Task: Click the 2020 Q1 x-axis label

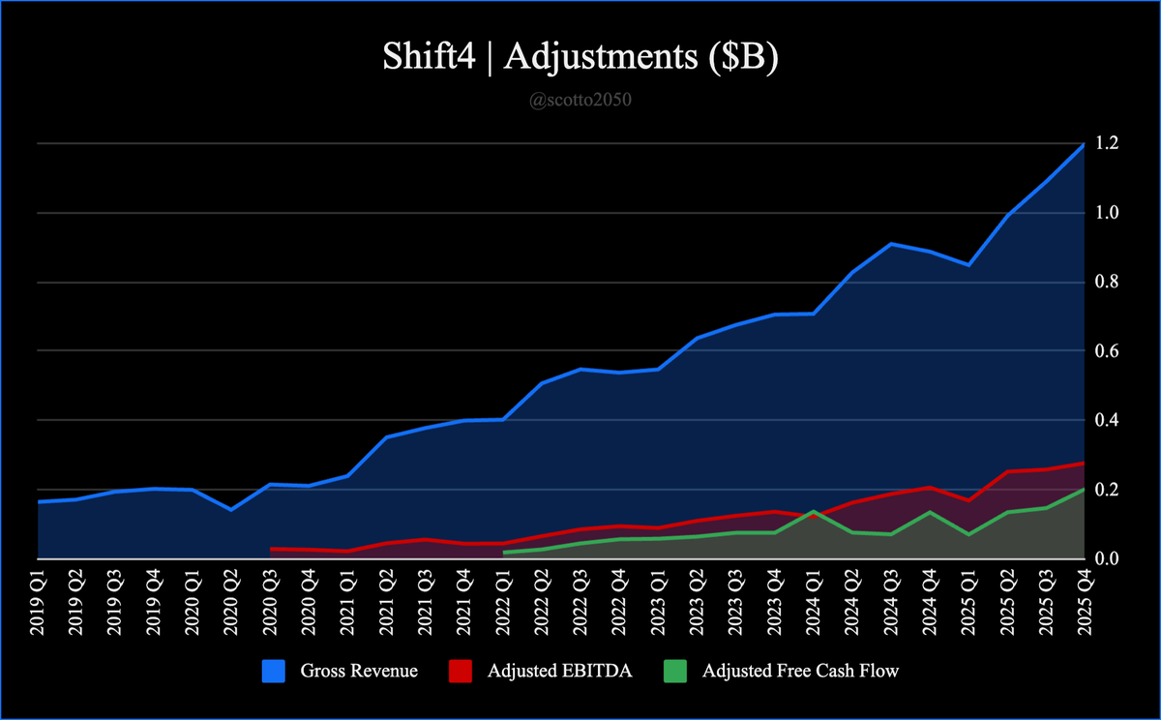Action: click(x=193, y=602)
